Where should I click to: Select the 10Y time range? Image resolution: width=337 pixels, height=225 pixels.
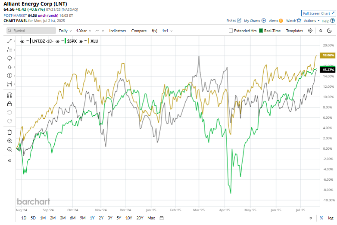128,218
